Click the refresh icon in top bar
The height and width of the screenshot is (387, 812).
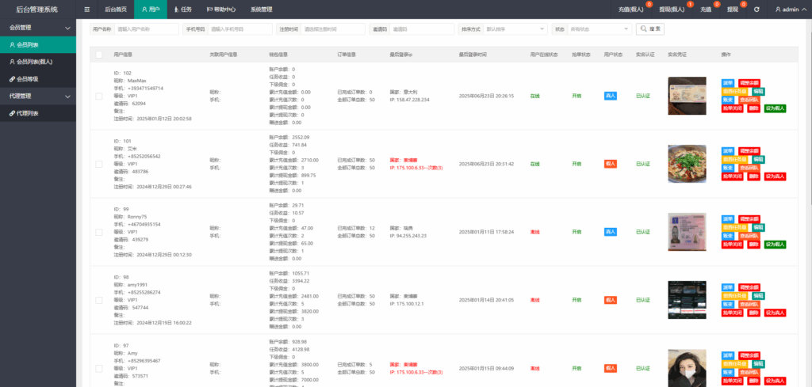coord(756,9)
